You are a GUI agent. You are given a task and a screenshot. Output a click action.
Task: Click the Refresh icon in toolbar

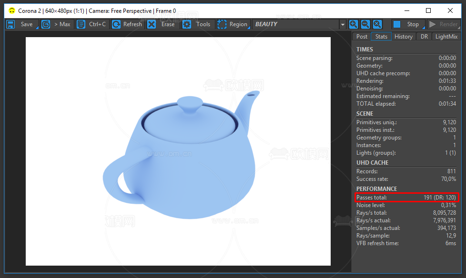(x=116, y=24)
